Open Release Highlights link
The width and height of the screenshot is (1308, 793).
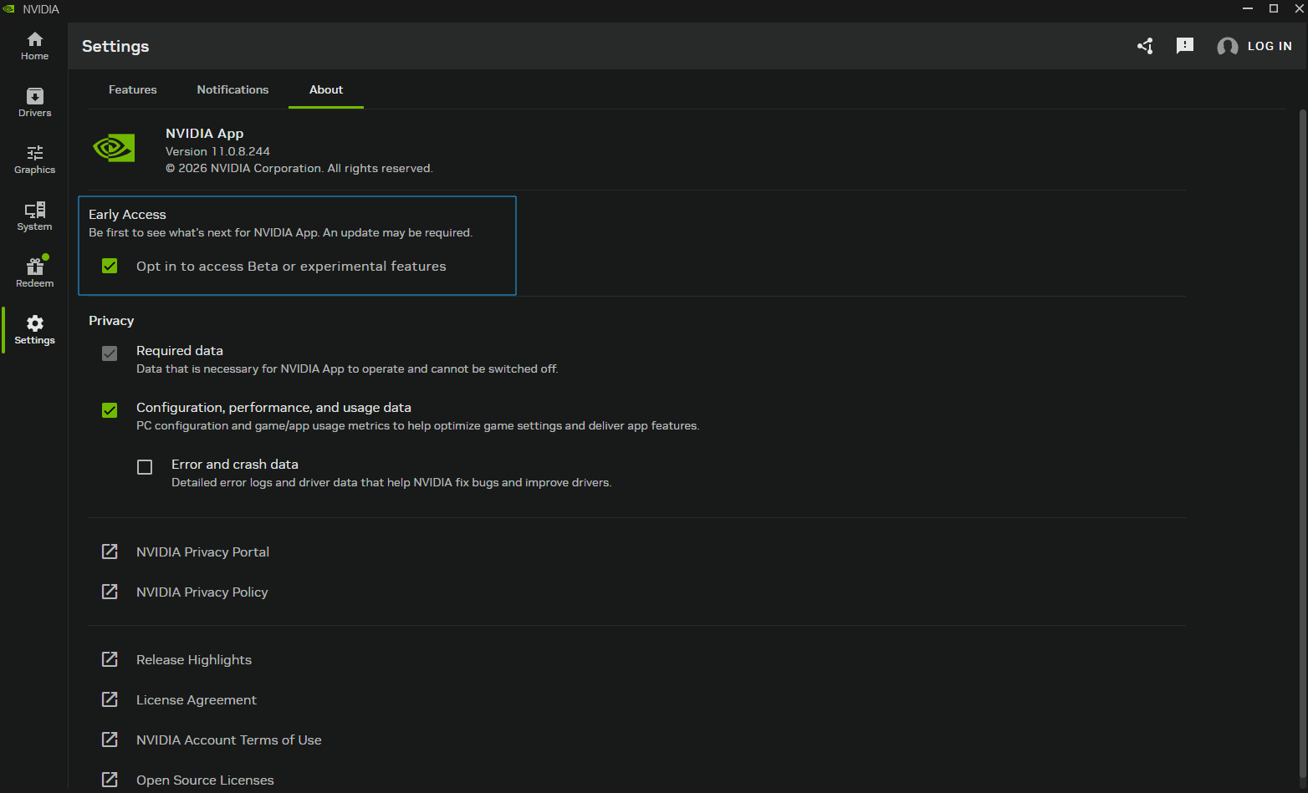coord(194,659)
